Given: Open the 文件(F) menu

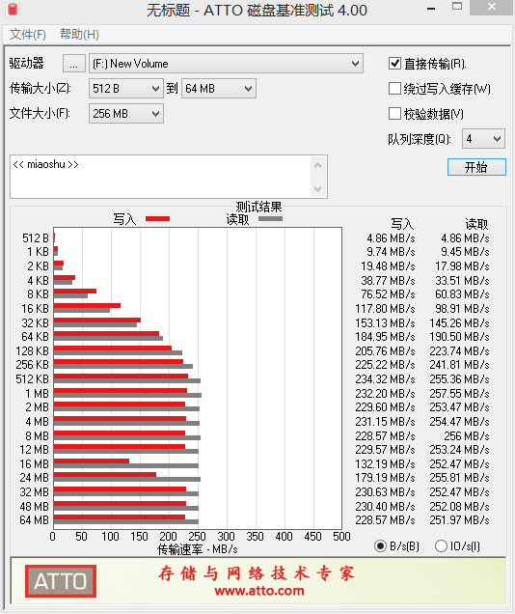Looking at the screenshot, I should [27, 35].
